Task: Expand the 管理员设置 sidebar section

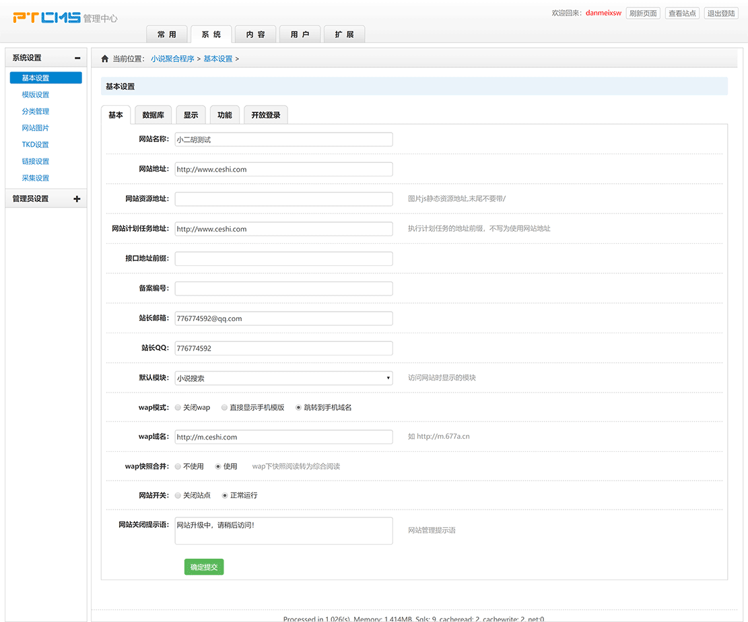Action: [77, 199]
